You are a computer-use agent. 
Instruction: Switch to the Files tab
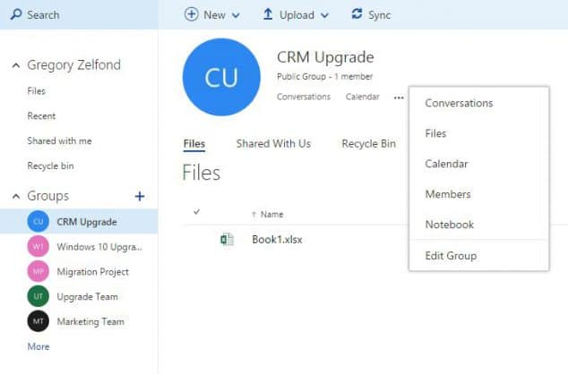point(194,144)
